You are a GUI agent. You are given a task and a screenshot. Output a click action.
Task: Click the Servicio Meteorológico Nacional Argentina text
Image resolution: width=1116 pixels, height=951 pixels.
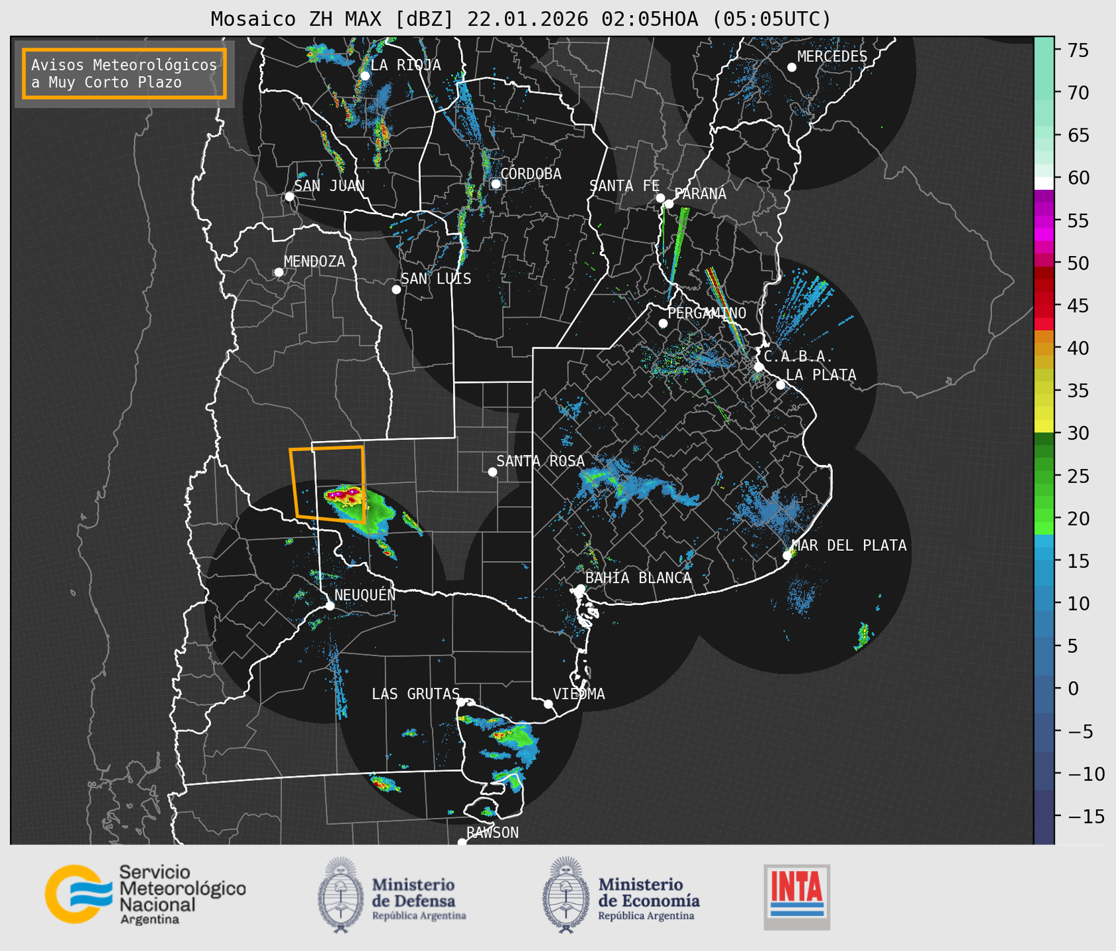point(182,895)
